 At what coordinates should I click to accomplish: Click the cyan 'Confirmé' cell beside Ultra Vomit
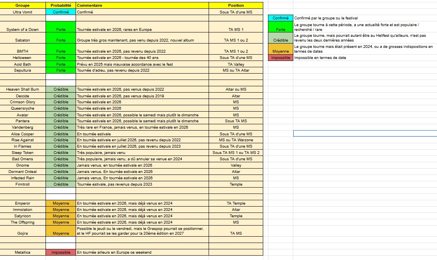pyautogui.click(x=61, y=12)
